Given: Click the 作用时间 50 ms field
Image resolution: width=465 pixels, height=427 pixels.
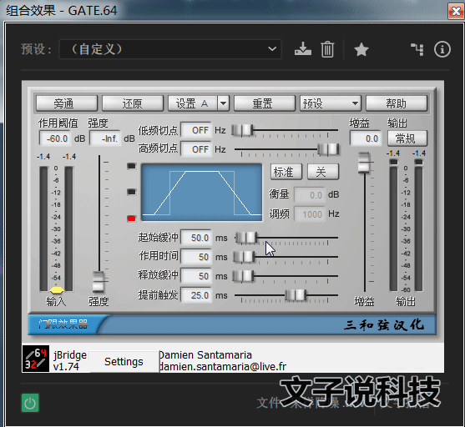Looking at the screenshot, I should [x=196, y=257].
